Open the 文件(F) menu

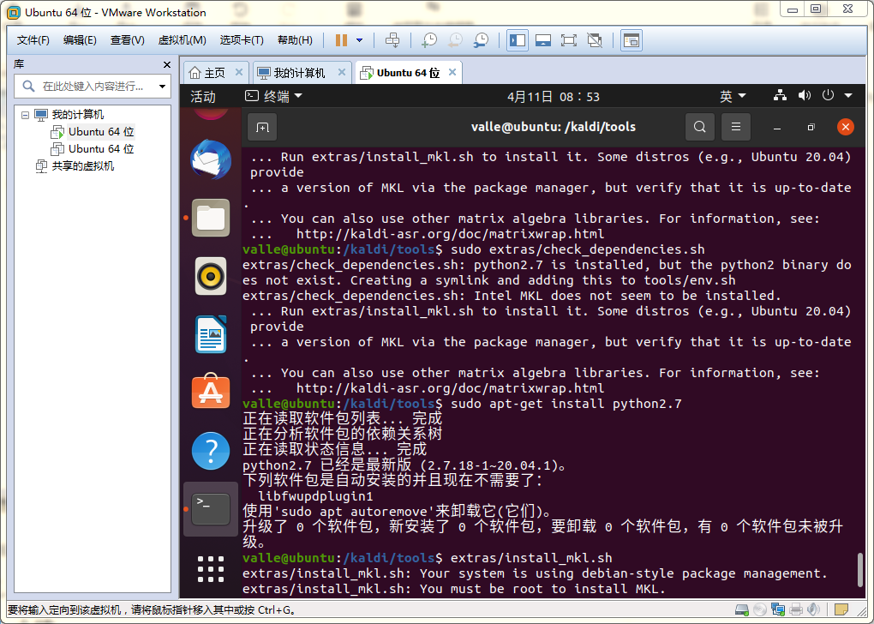tap(33, 40)
